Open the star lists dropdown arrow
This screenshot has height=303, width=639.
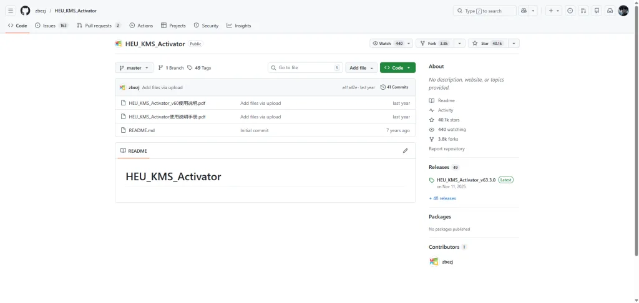tap(514, 44)
